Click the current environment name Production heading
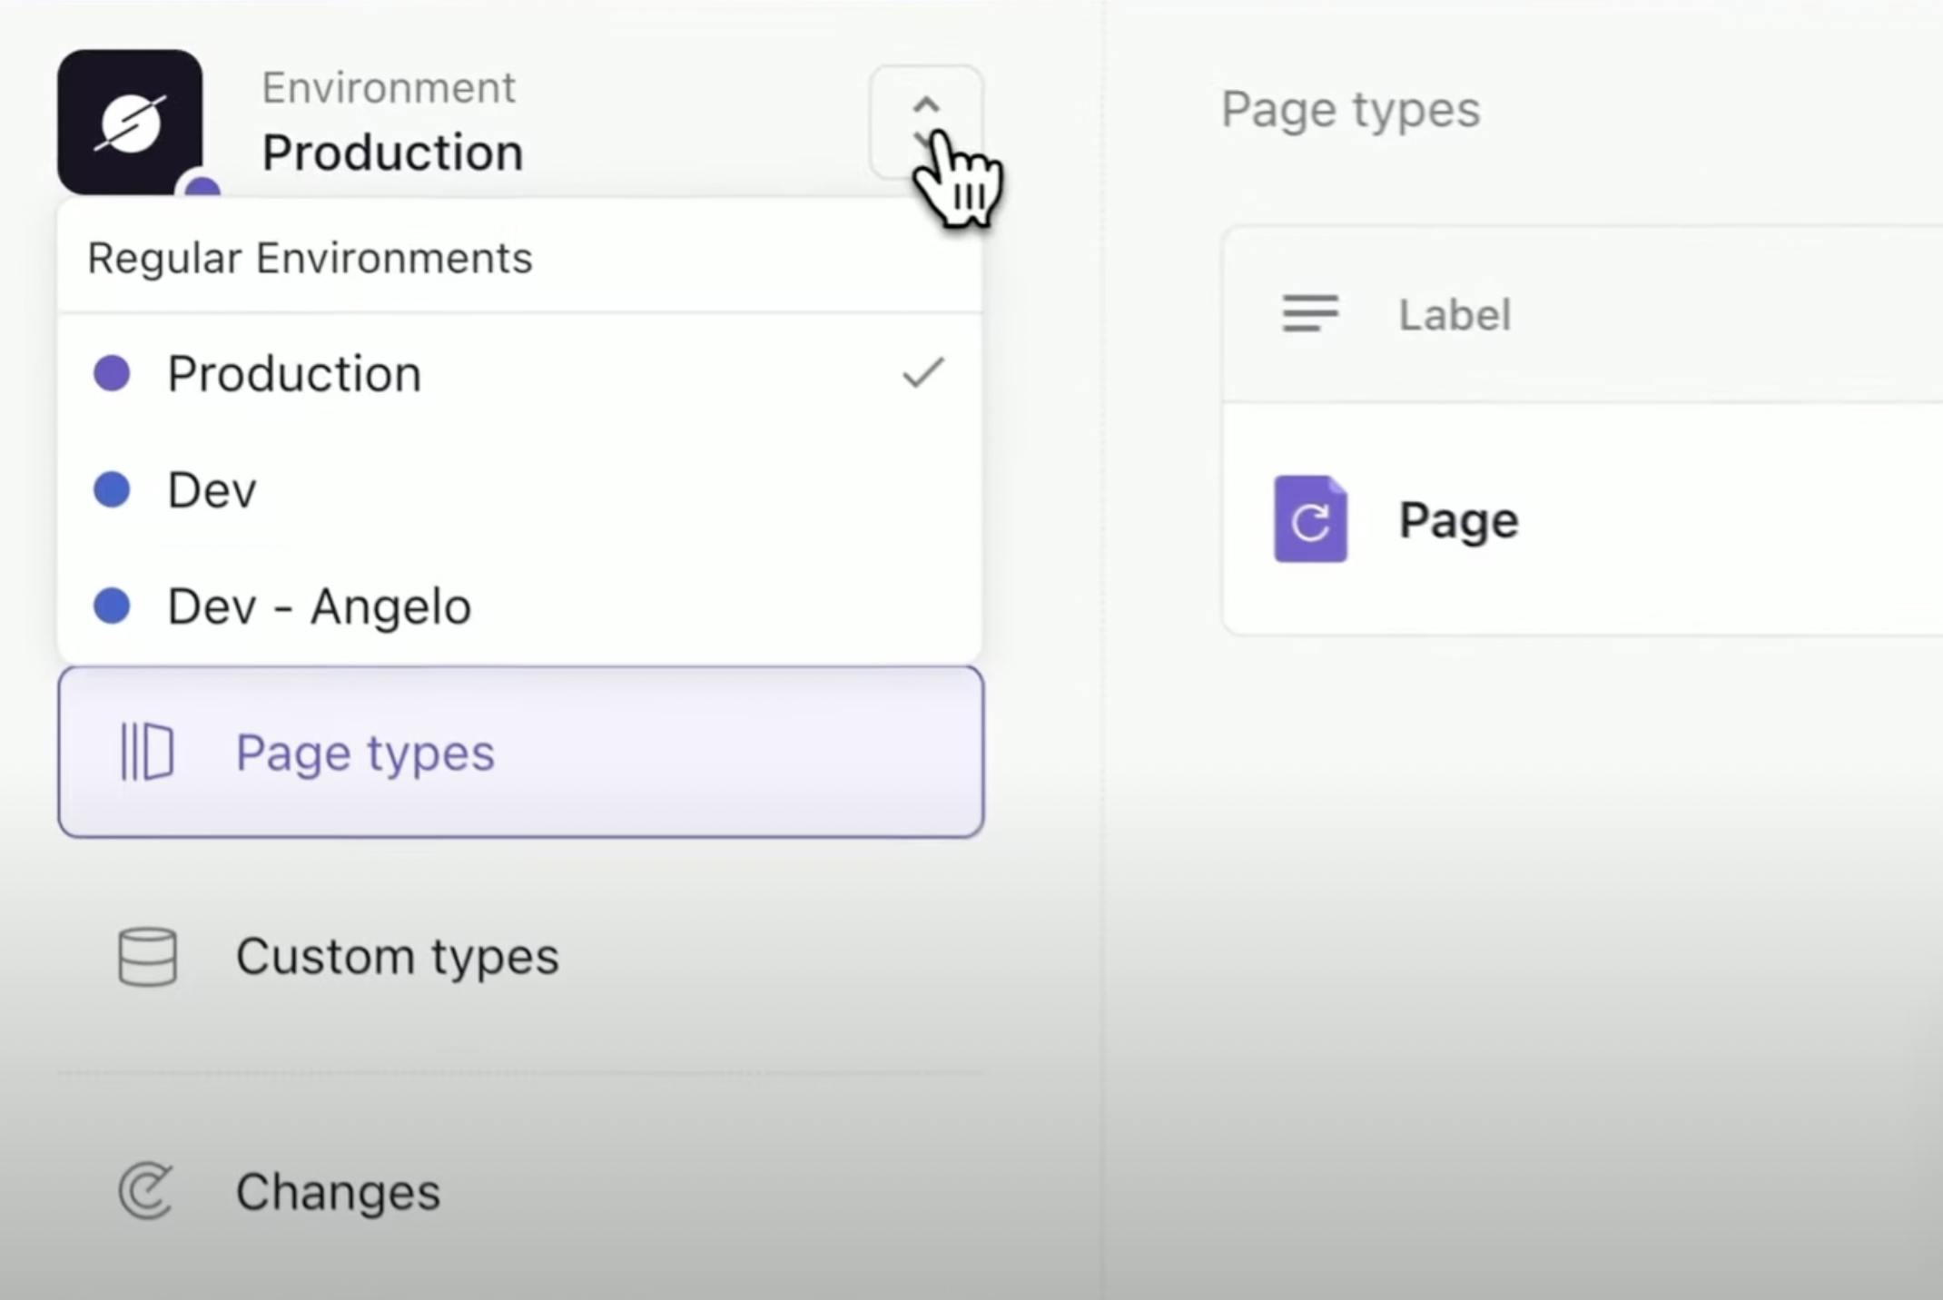Screen dimensions: 1943x1300 392,153
